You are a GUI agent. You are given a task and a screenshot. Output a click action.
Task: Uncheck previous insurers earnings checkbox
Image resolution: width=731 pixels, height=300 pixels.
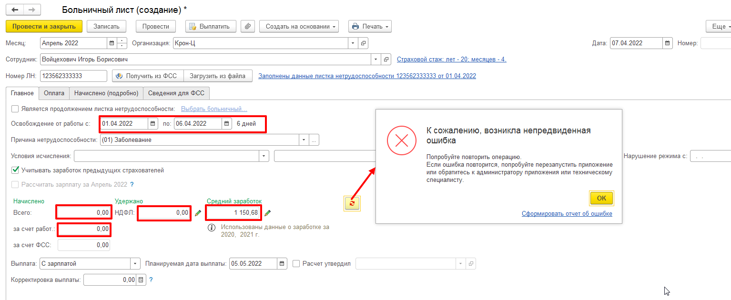pos(15,170)
